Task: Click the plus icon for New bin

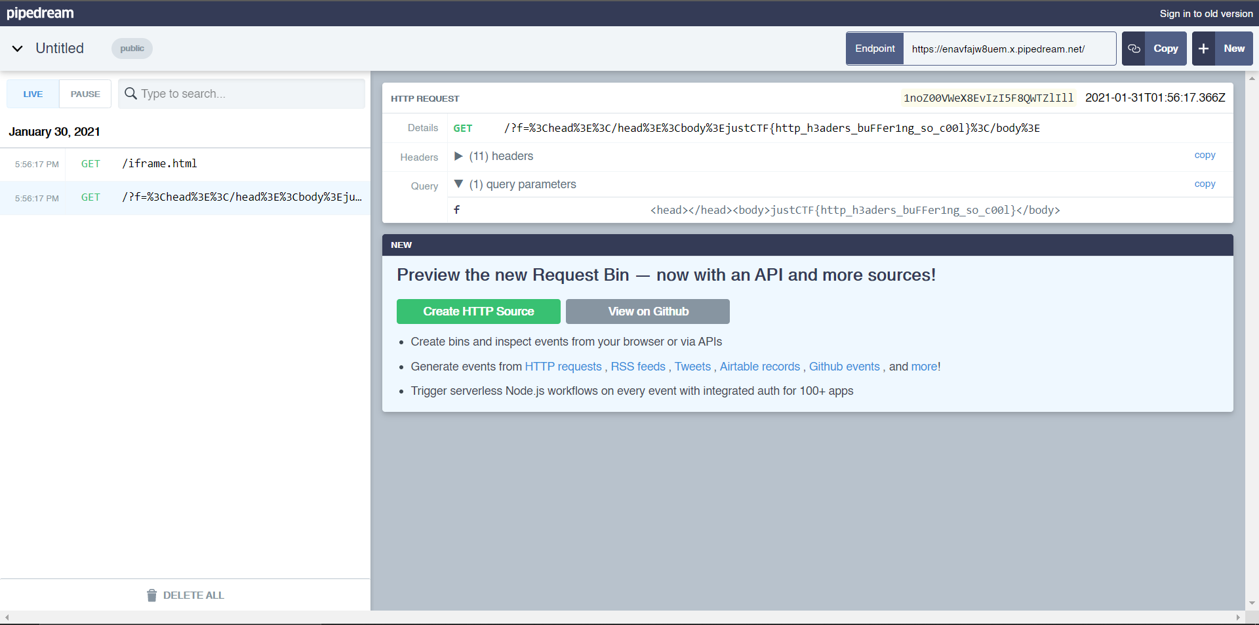Action: [1204, 49]
